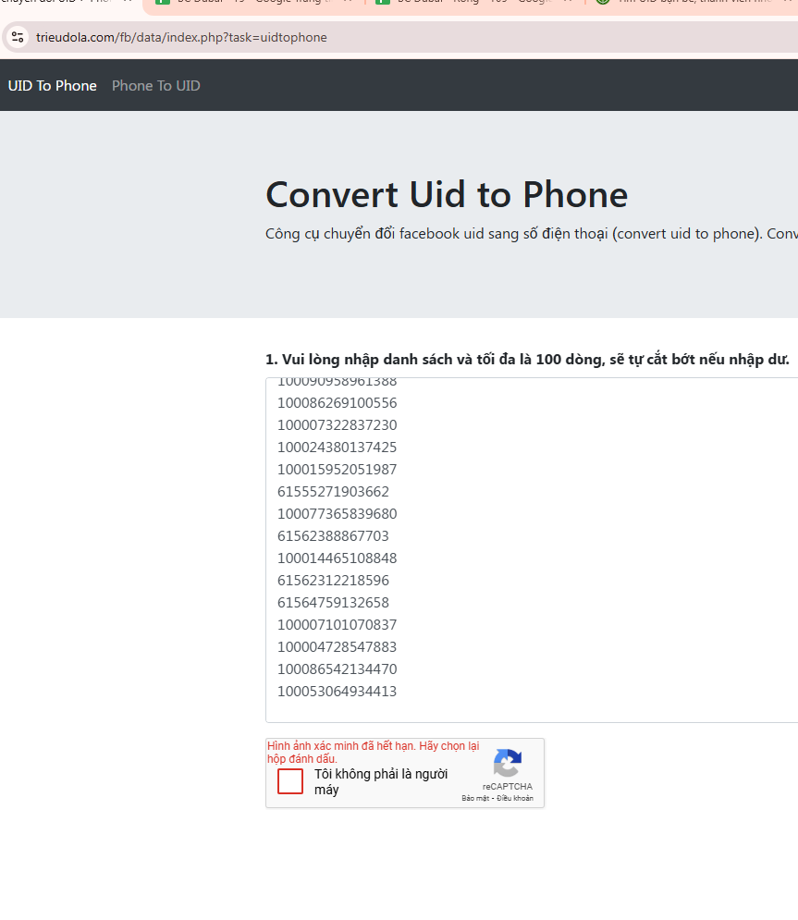Open the reCAPTCHA "Bảo mật" link
The height and width of the screenshot is (920, 798).
474,798
